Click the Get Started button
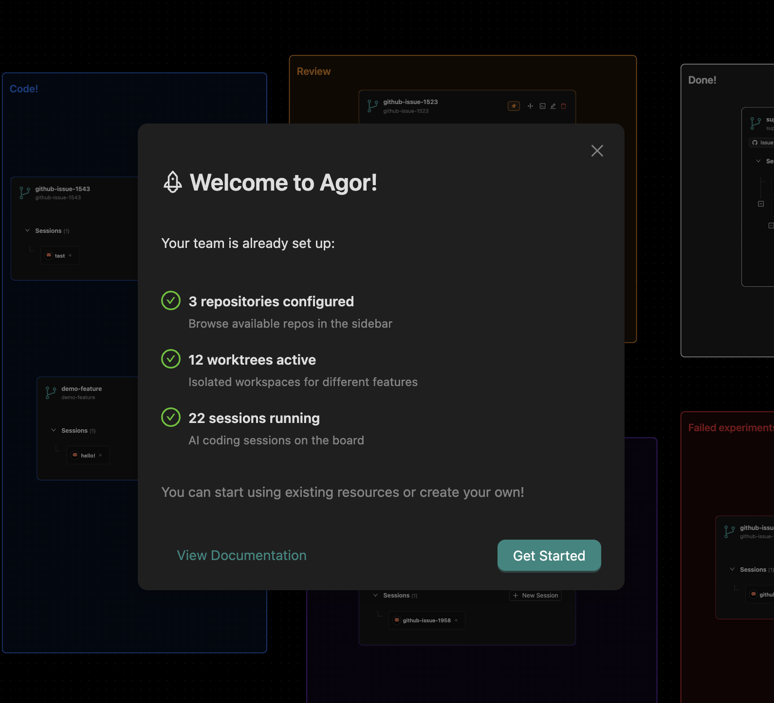 [x=549, y=556]
